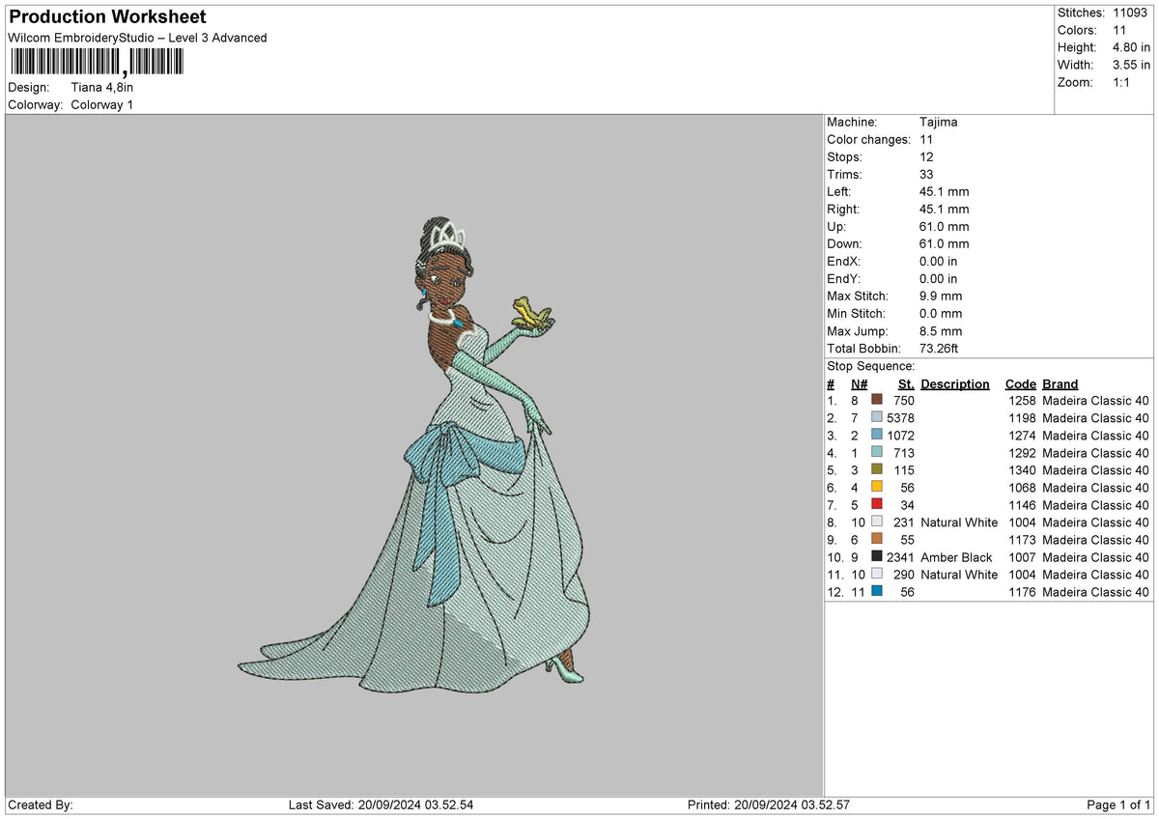Click the Up value '61.0 mm'
Screen dimensions: 1159x819
pos(945,227)
